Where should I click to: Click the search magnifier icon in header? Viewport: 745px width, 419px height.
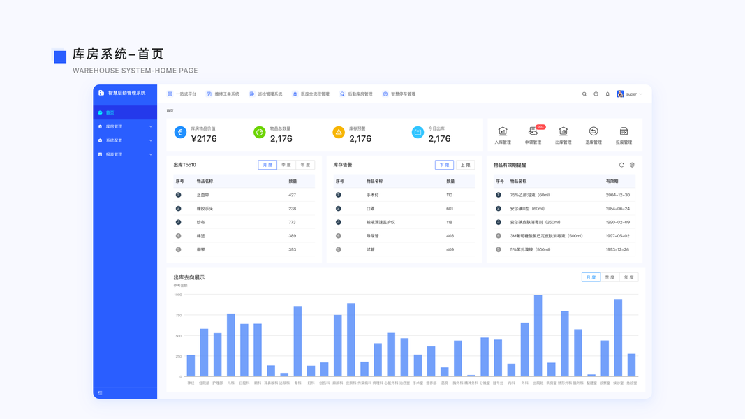pos(584,94)
